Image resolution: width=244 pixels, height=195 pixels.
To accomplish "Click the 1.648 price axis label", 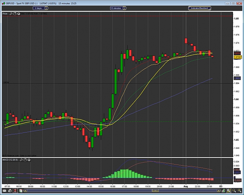I will [237, 148].
